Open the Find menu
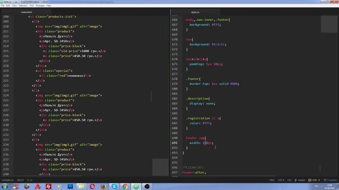The image size is (339, 190). [32, 6]
